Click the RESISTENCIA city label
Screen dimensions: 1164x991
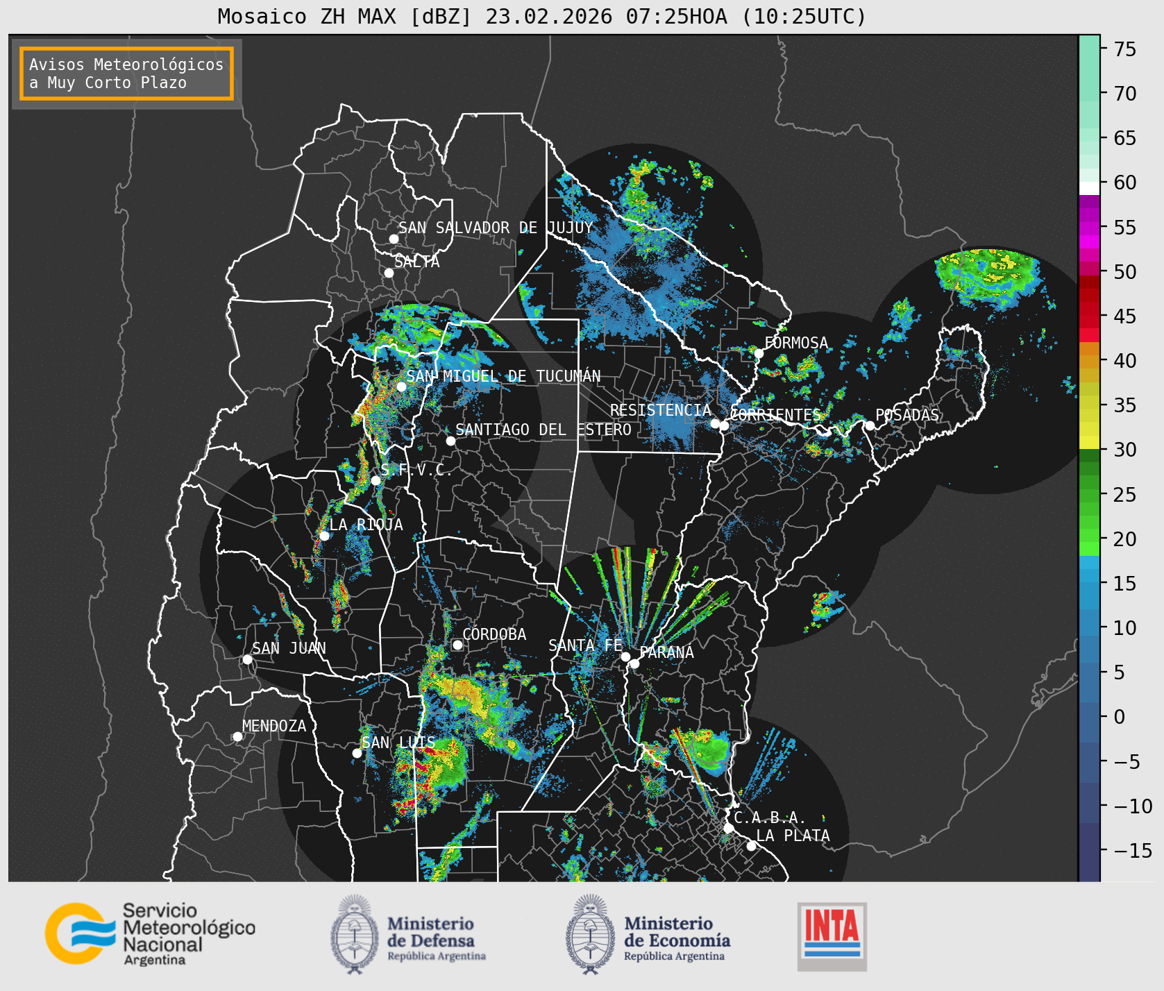point(661,410)
